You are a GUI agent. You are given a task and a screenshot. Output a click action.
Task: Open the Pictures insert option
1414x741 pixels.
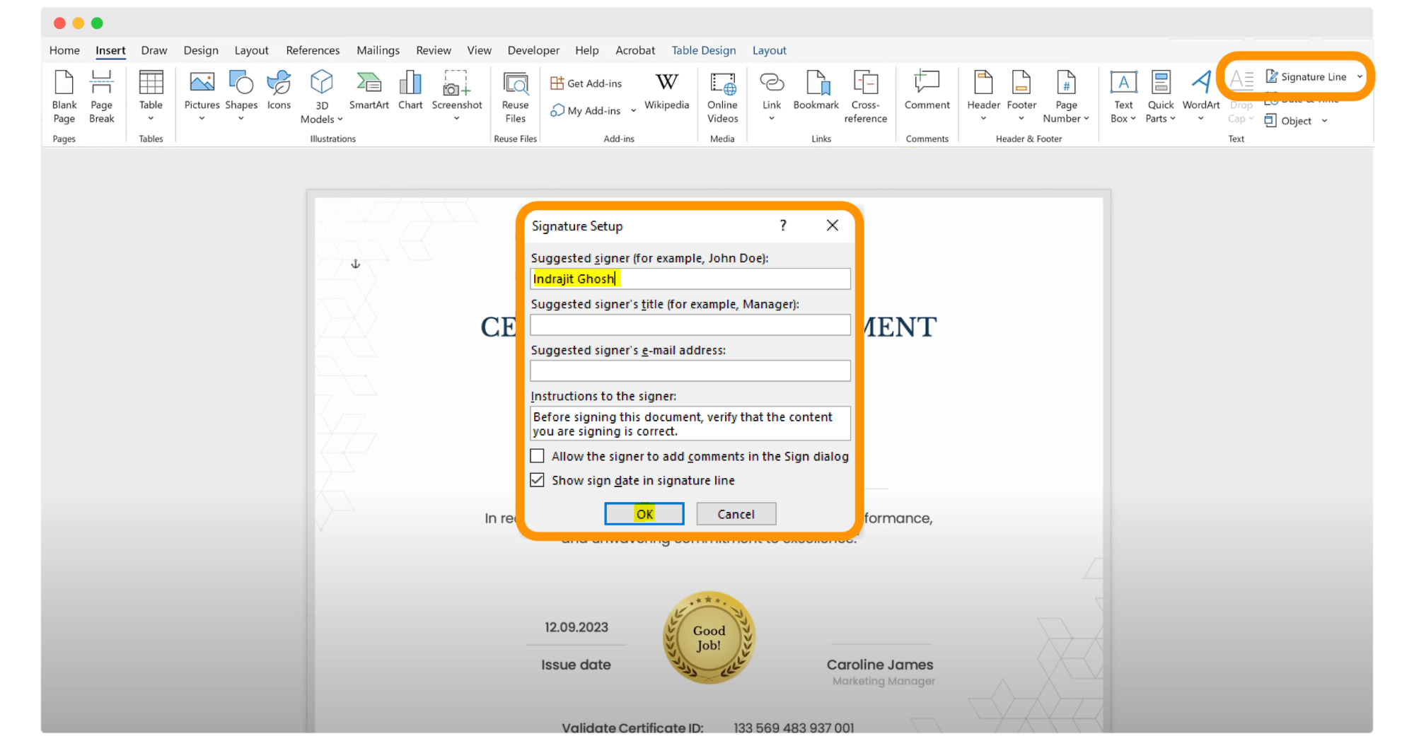click(202, 97)
